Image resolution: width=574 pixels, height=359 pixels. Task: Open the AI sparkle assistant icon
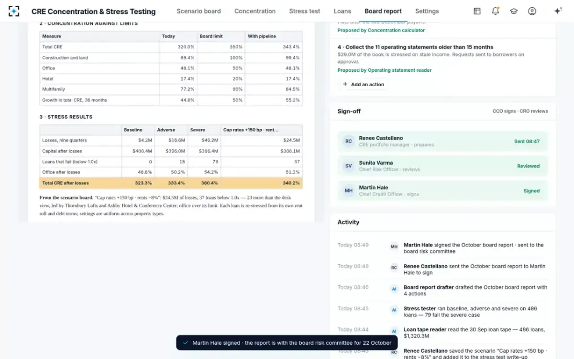558,11
